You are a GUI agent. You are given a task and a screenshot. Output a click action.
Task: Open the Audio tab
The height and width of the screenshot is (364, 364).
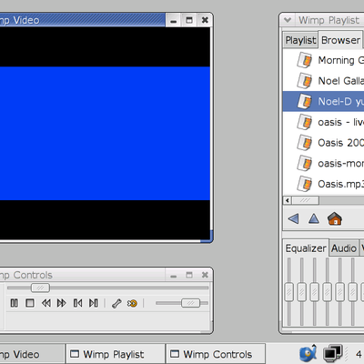pyautogui.click(x=344, y=248)
